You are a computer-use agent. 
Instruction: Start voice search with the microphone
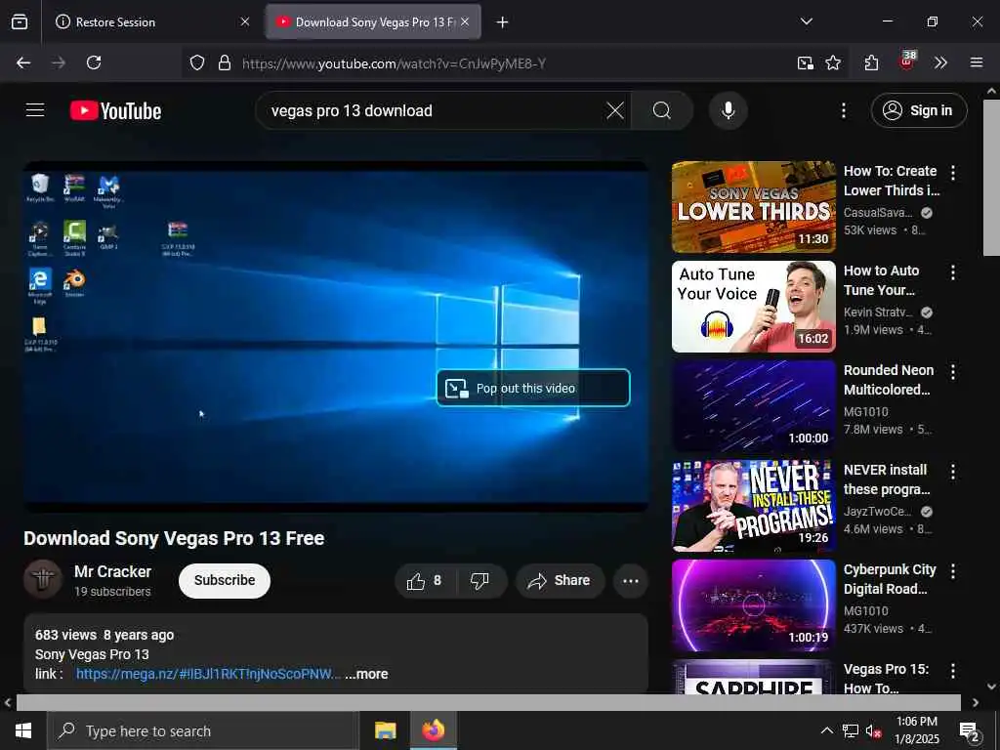[x=728, y=110]
